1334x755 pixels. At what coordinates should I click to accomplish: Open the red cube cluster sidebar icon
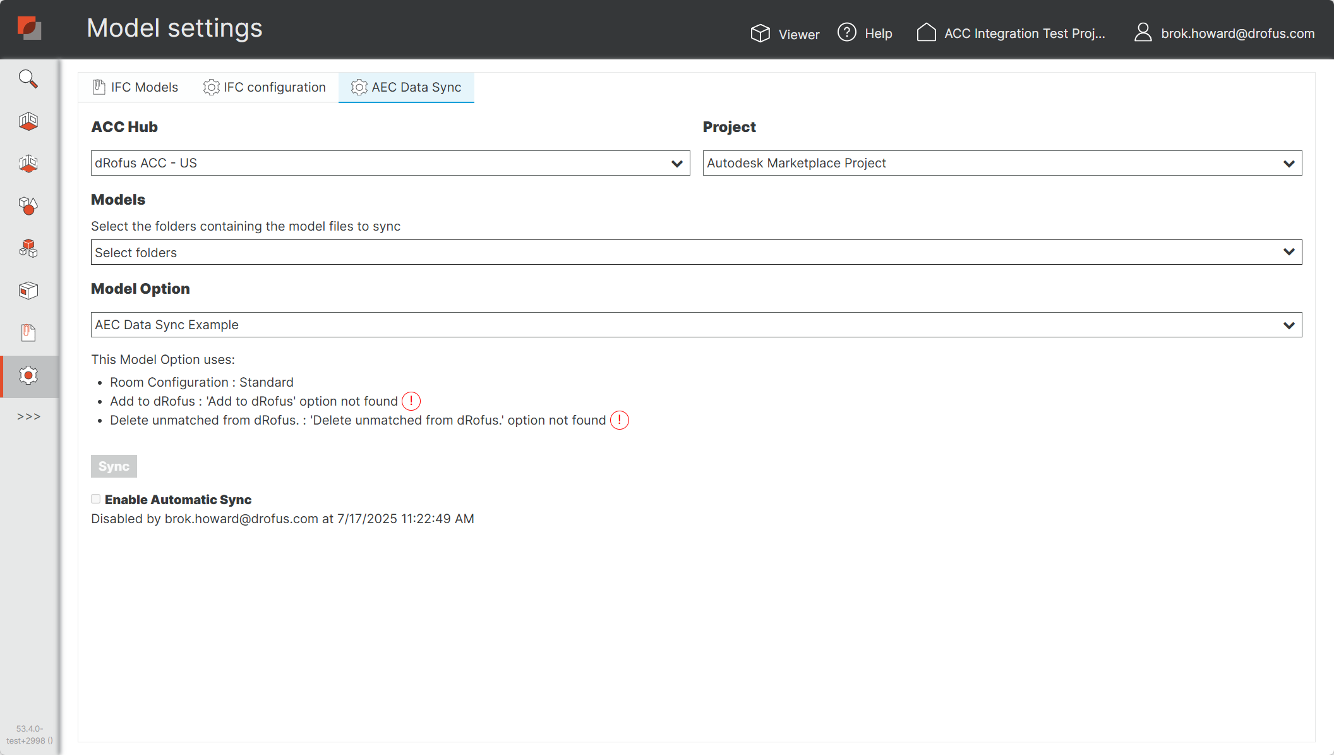tap(28, 248)
